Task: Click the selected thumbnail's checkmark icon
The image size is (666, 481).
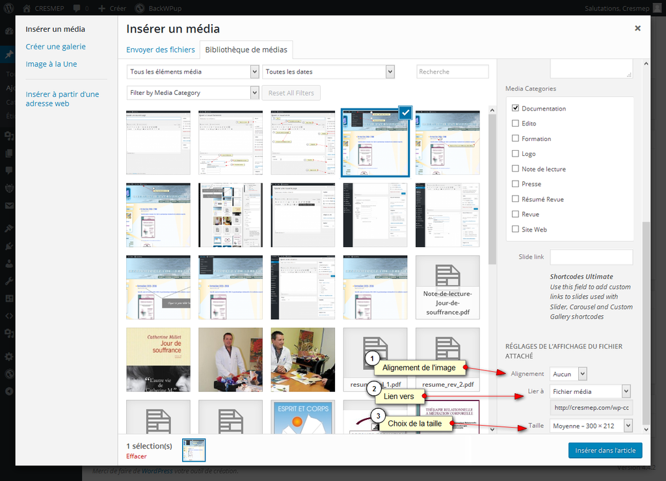Action: click(405, 112)
